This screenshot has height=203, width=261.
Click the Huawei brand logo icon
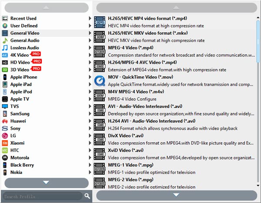[5, 121]
